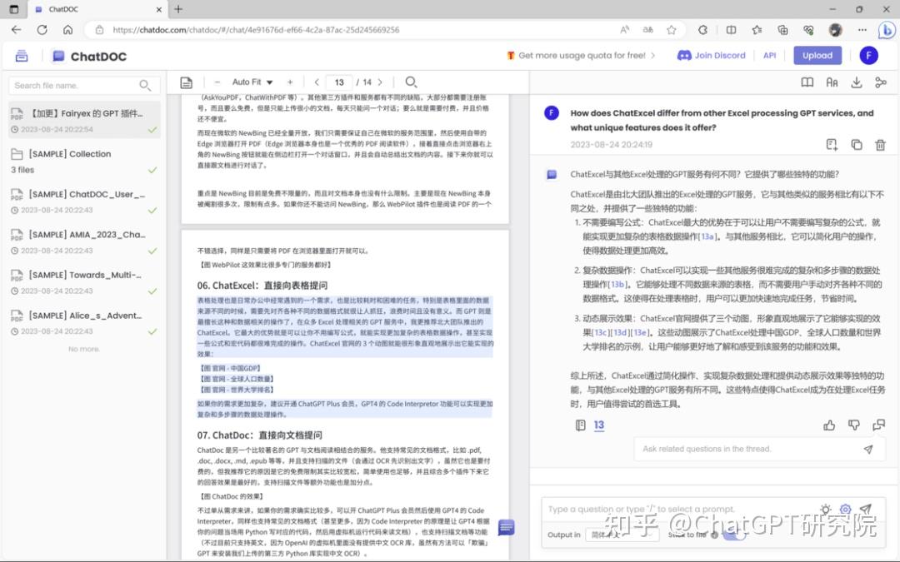Screen dimensions: 900x562
Task: Go to the previous PDF page
Action: tap(317, 82)
